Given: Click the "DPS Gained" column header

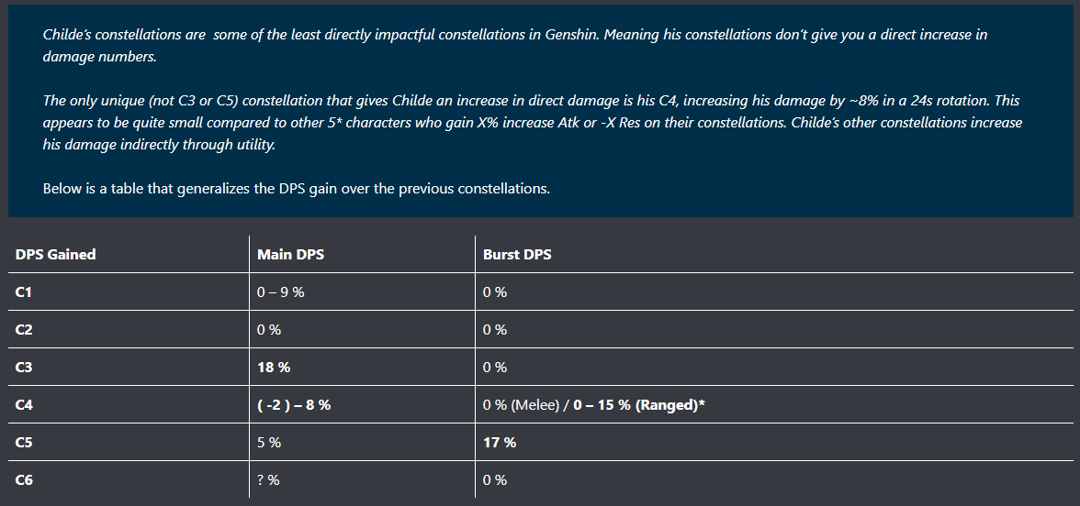Looking at the screenshot, I should pyautogui.click(x=56, y=254).
